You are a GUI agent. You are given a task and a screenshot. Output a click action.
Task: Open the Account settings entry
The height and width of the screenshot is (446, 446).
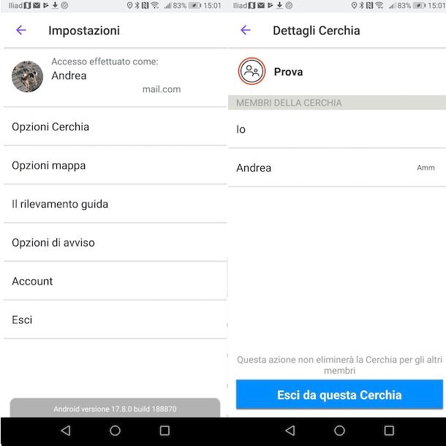pos(116,281)
